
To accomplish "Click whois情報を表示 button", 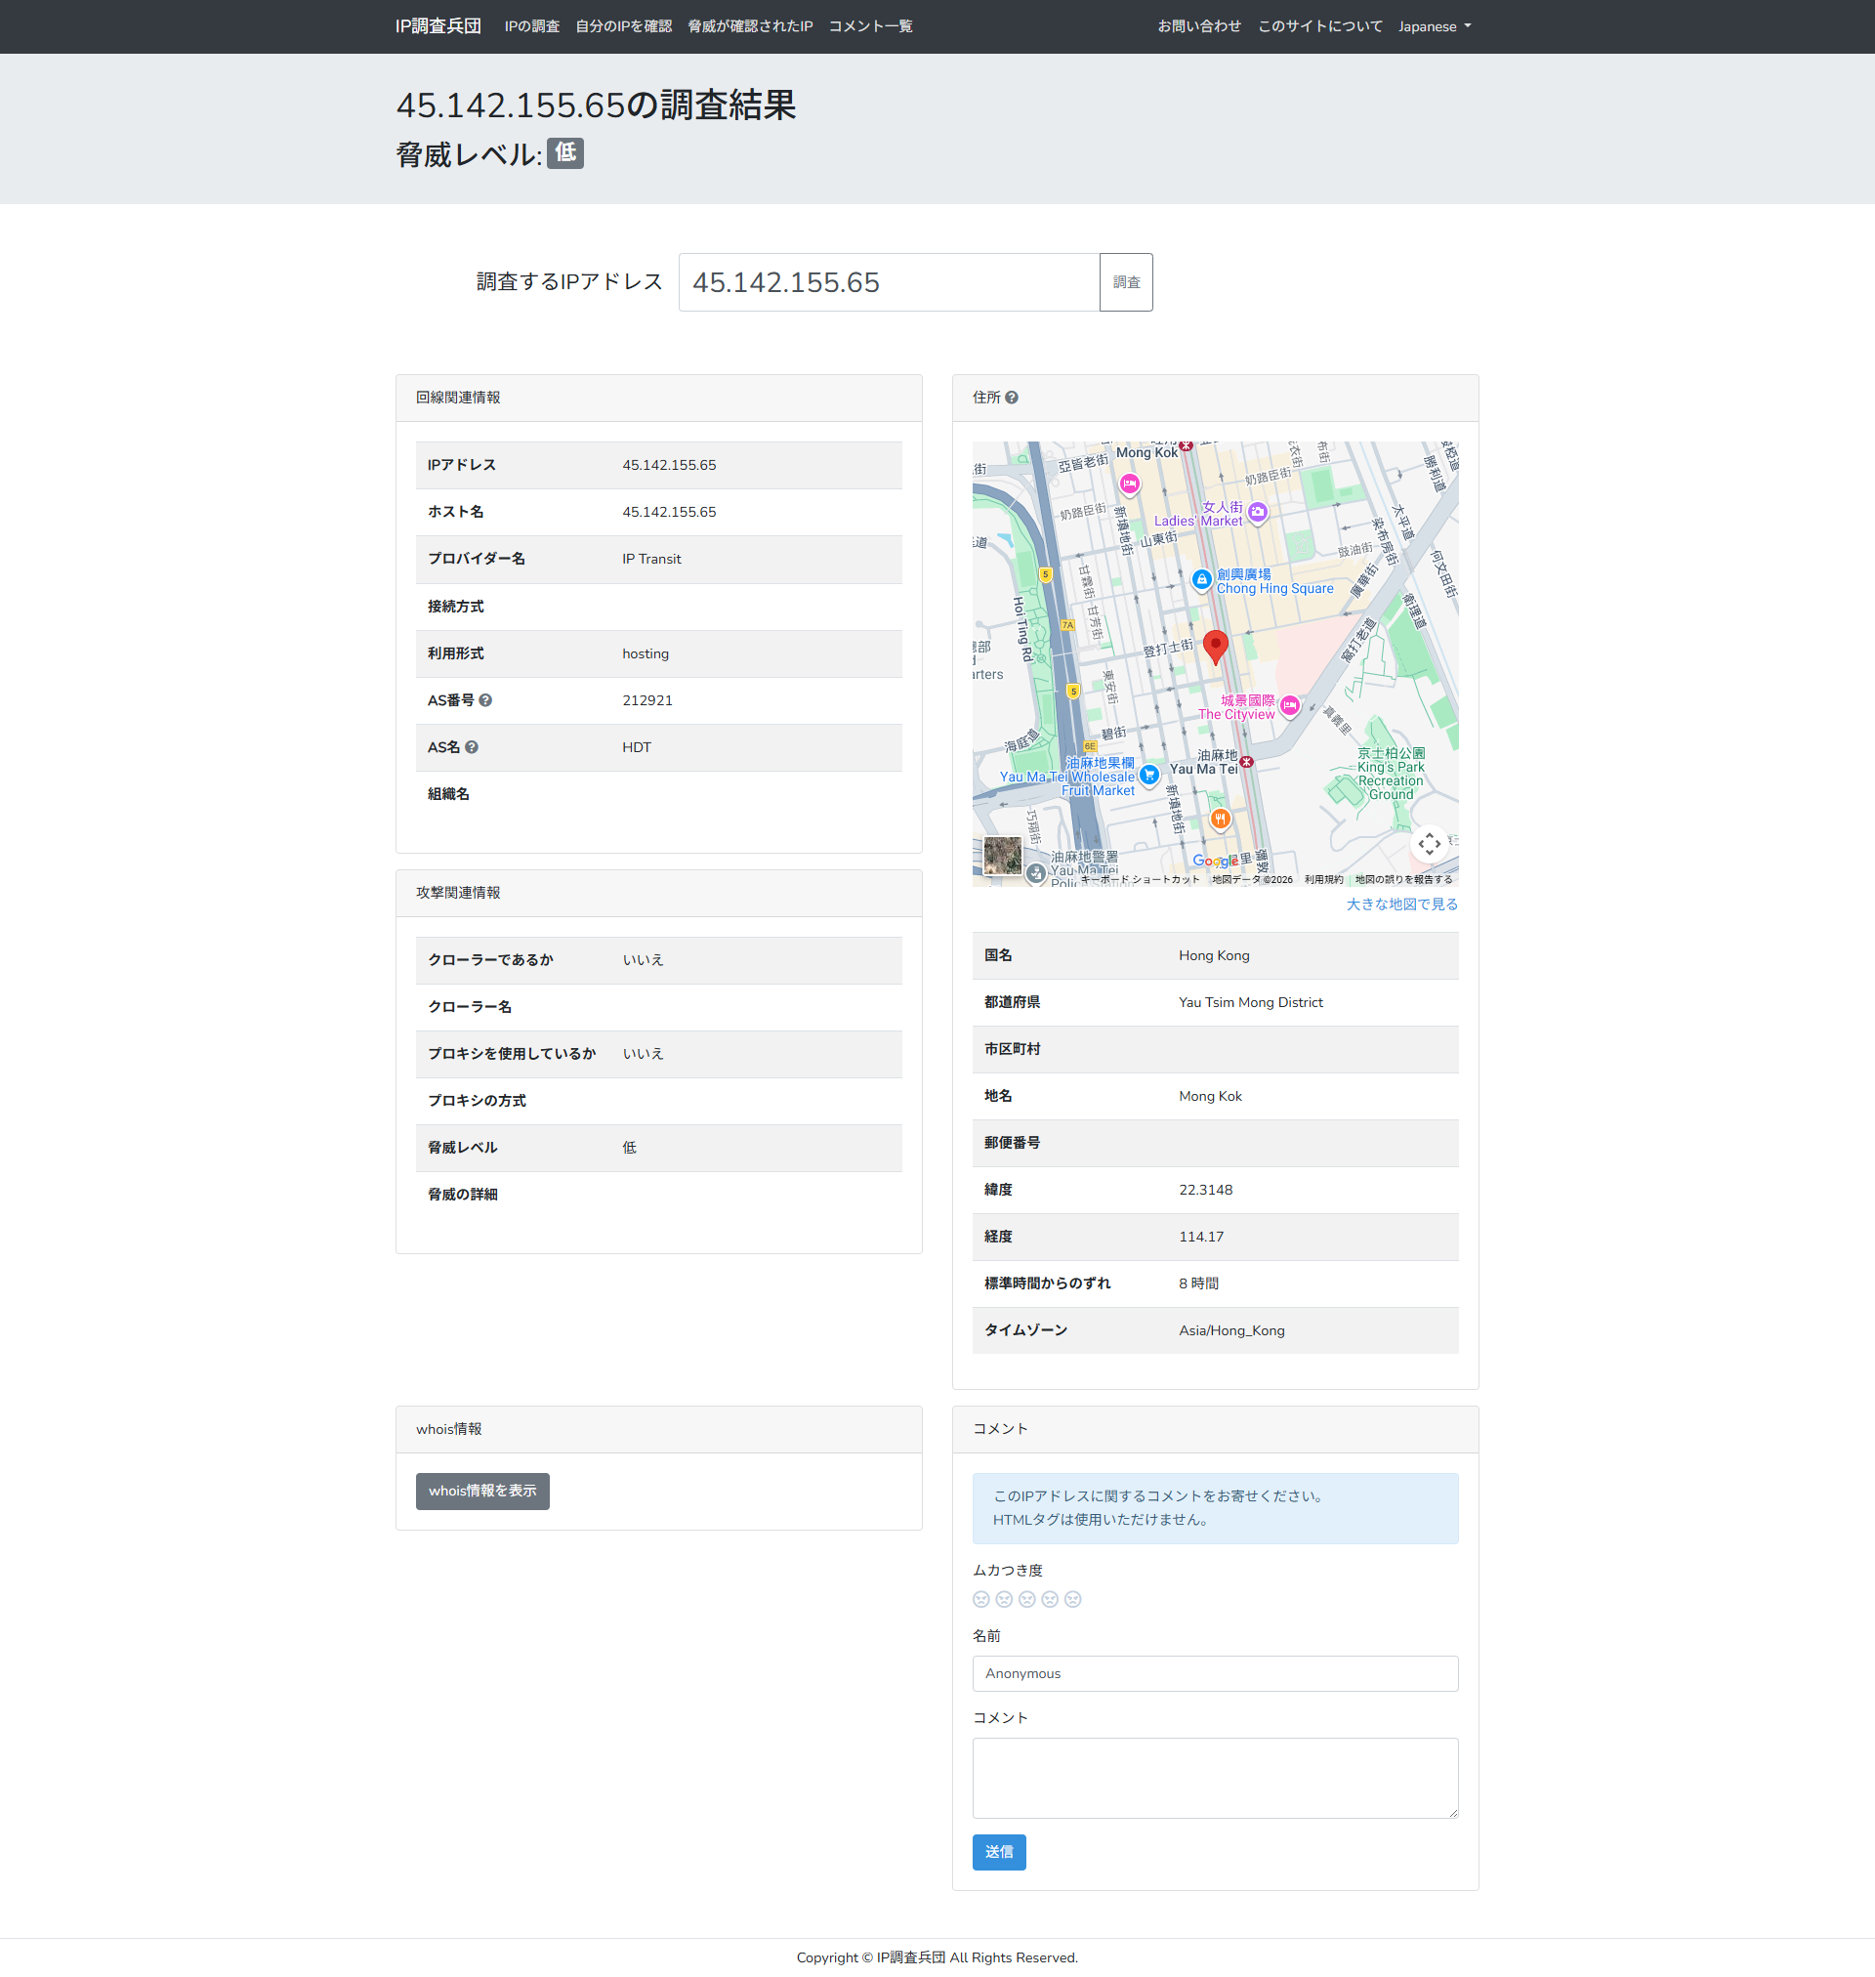I will [x=481, y=1492].
